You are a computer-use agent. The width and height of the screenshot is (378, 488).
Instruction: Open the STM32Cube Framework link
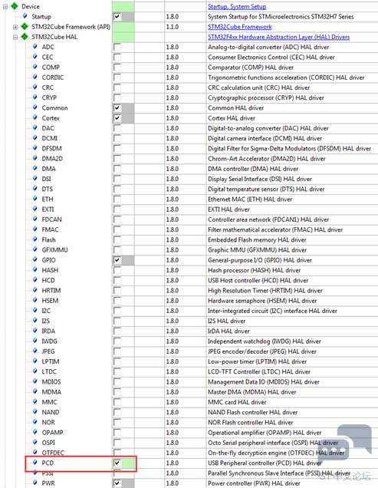[239, 27]
